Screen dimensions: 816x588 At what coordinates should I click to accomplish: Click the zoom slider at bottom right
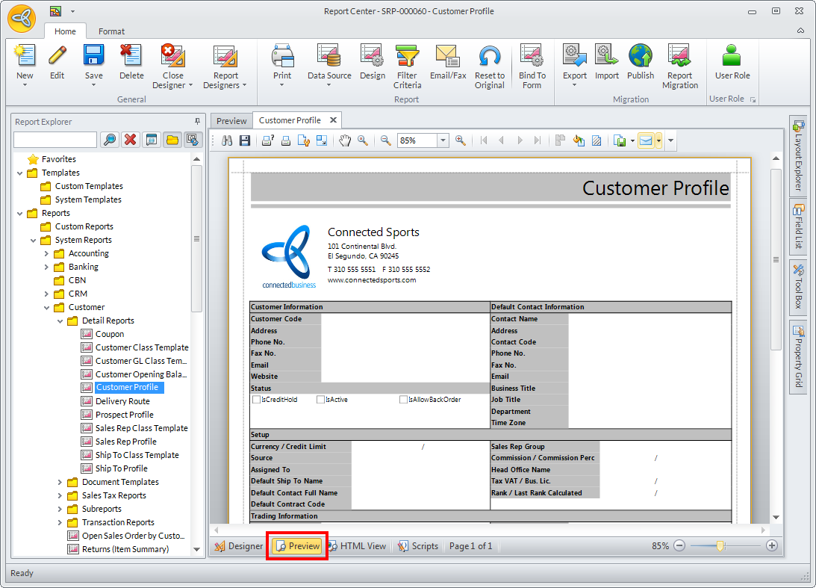pos(720,546)
